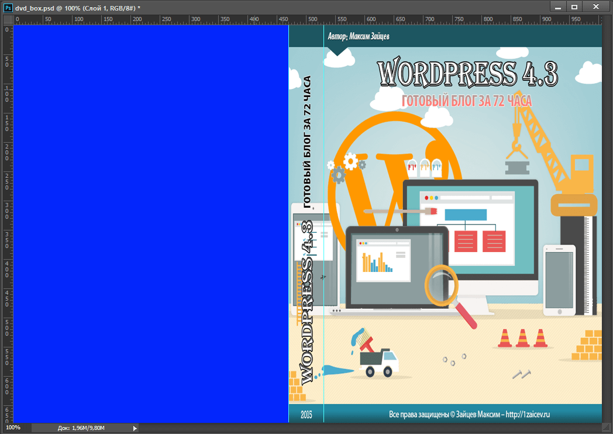The height and width of the screenshot is (434, 613).
Task: Click the large WORDPRESS 4.3 cover title
Action: coord(468,74)
